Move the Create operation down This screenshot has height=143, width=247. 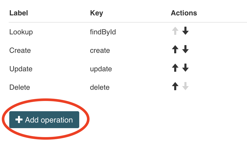point(185,50)
